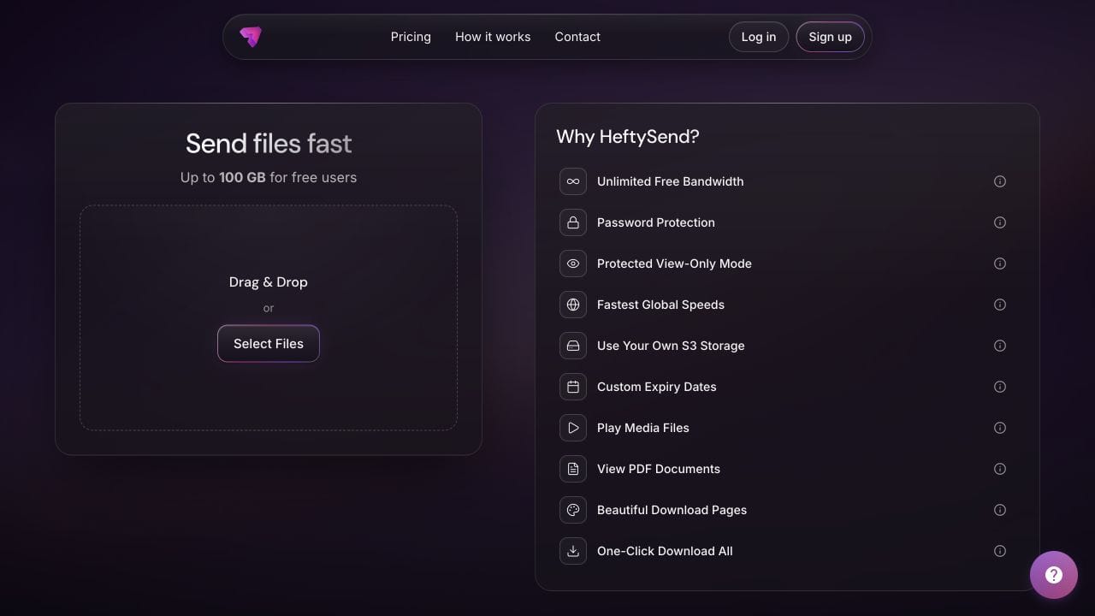View info for Custom Expiry Dates
This screenshot has width=1095, height=616.
click(1000, 387)
